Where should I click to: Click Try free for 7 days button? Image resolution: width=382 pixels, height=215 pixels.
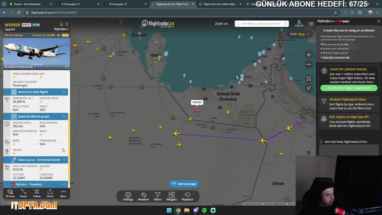tap(349, 88)
